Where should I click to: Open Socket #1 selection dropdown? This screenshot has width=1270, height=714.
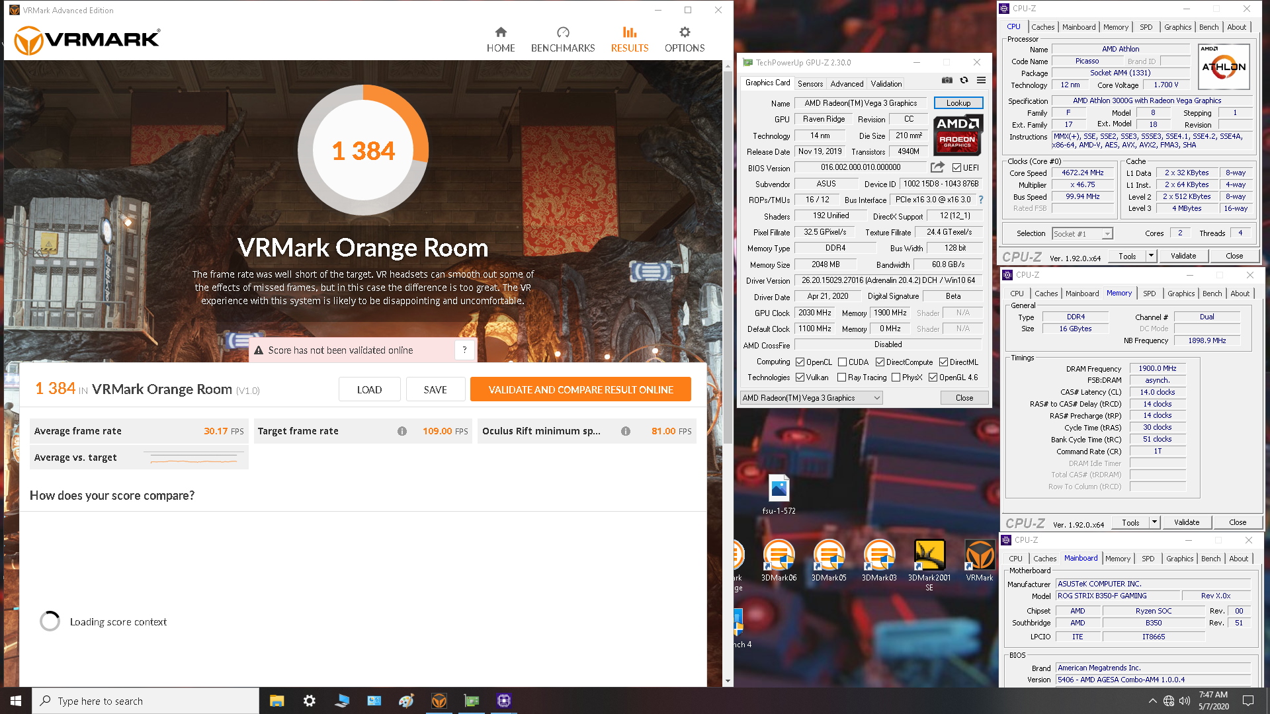pos(1083,233)
